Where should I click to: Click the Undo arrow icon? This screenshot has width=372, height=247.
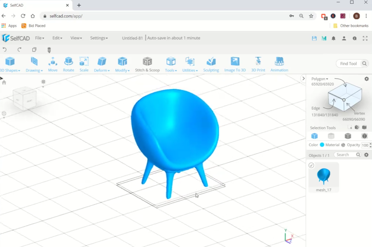pyautogui.click(x=5, y=50)
